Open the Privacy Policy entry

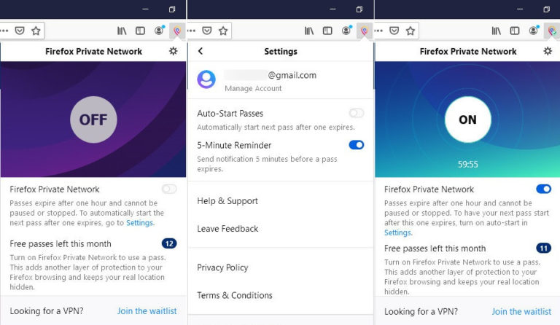222,267
